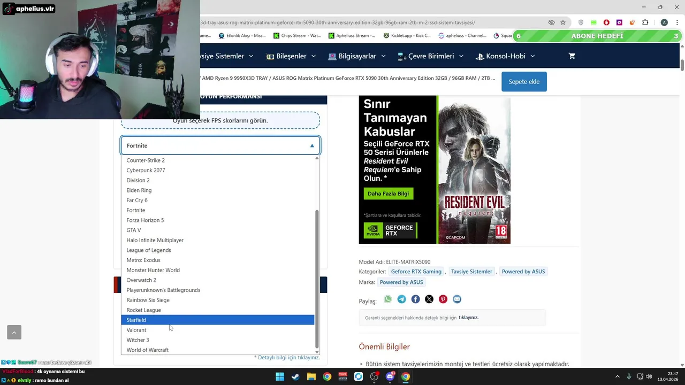Image resolution: width=685 pixels, height=385 pixels.
Task: Click the game list scrollbar thumb
Action: tap(317, 278)
